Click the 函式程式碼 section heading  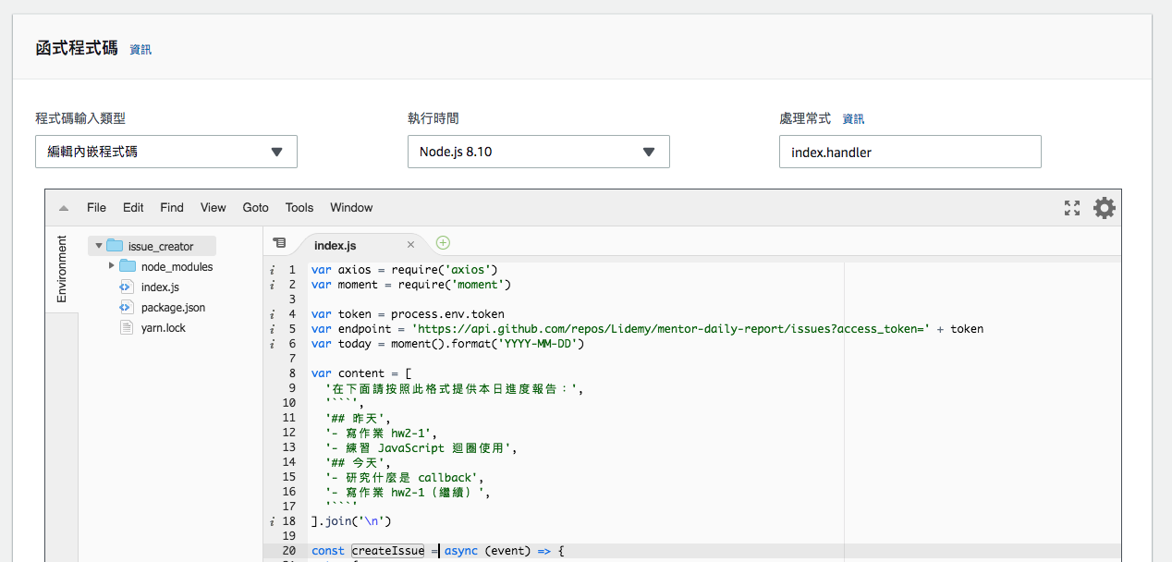[x=77, y=48]
